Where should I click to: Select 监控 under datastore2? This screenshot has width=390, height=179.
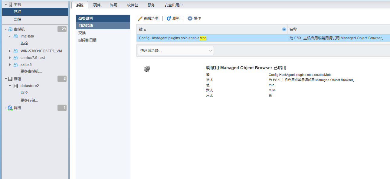point(24,93)
